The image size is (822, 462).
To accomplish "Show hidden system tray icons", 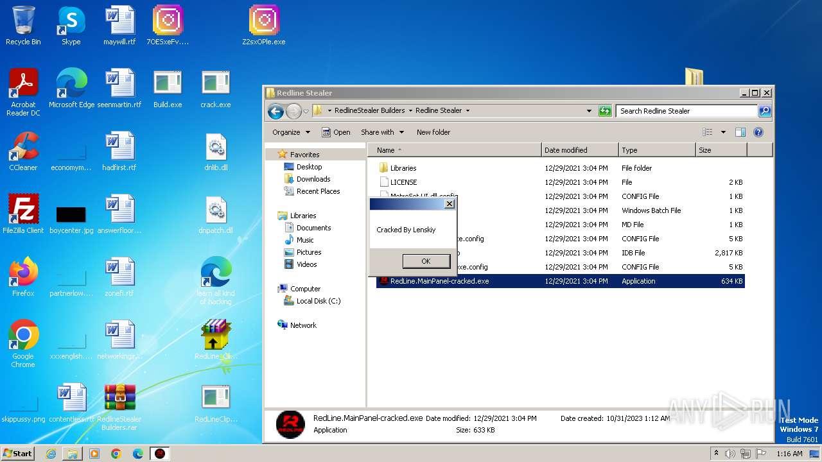I will (716, 454).
